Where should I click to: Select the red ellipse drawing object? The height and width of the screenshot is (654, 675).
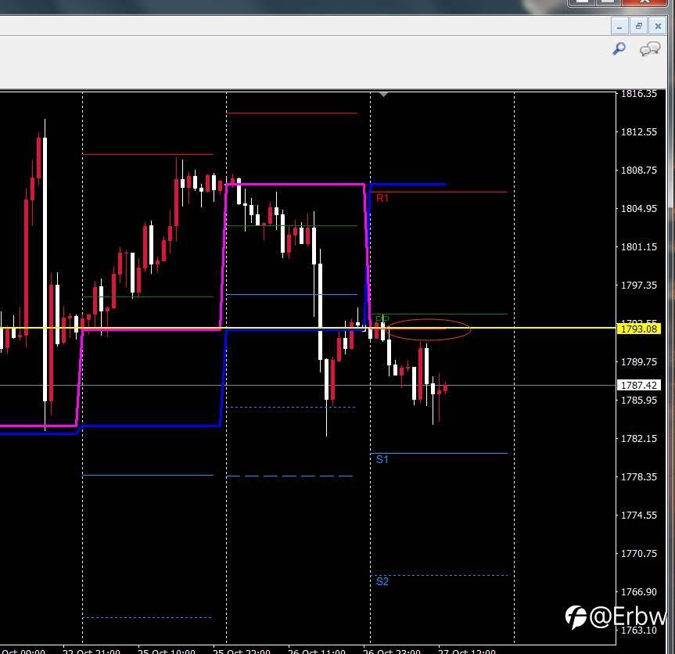click(429, 330)
